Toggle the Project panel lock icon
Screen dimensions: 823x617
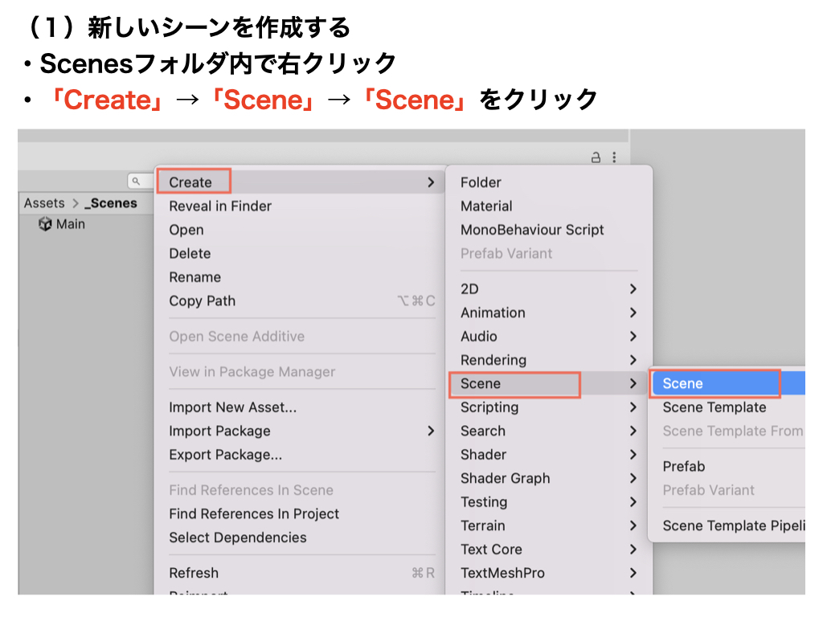596,157
